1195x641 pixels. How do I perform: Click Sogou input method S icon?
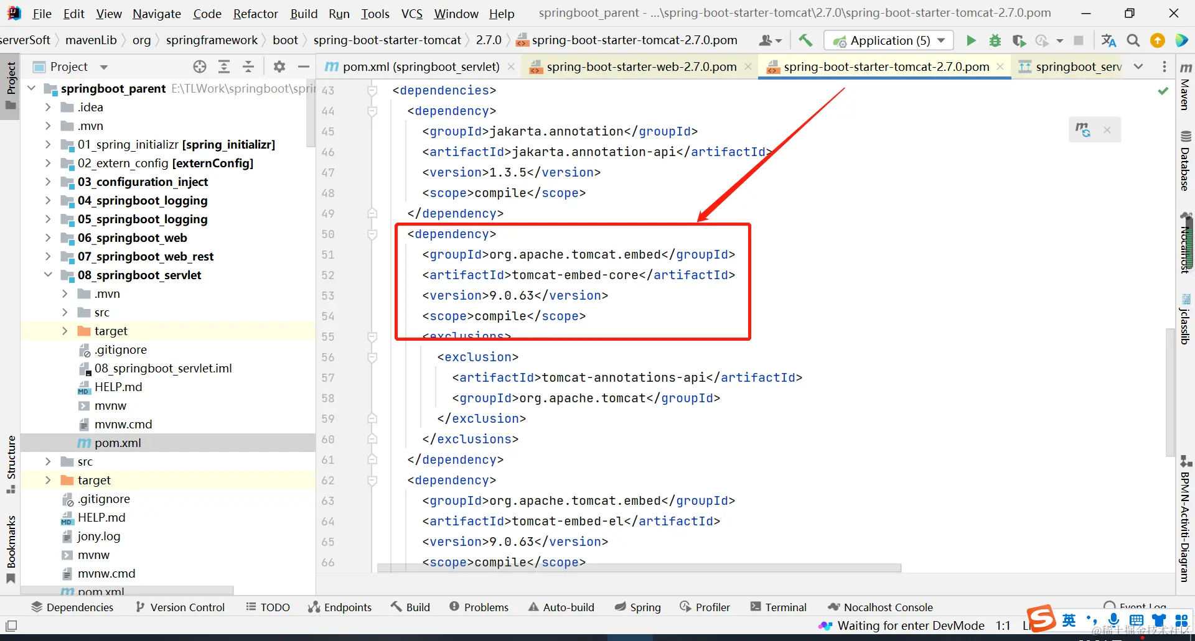(x=1041, y=619)
